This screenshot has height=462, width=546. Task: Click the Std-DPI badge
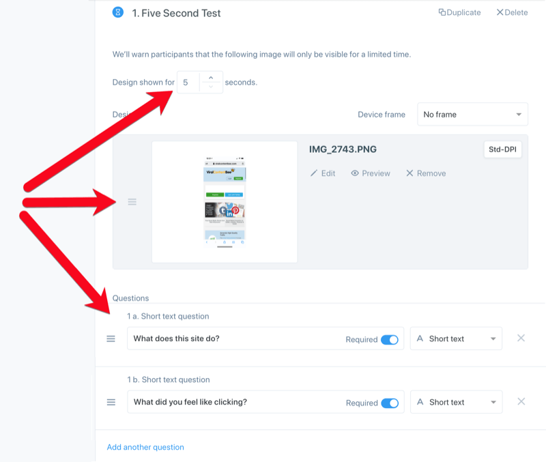click(503, 150)
